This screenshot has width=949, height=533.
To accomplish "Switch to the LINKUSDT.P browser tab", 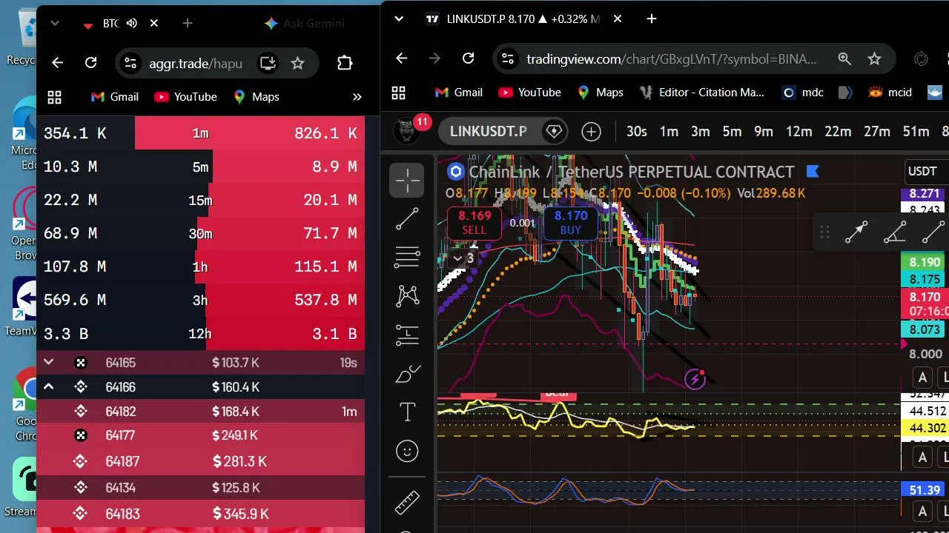I will click(522, 19).
